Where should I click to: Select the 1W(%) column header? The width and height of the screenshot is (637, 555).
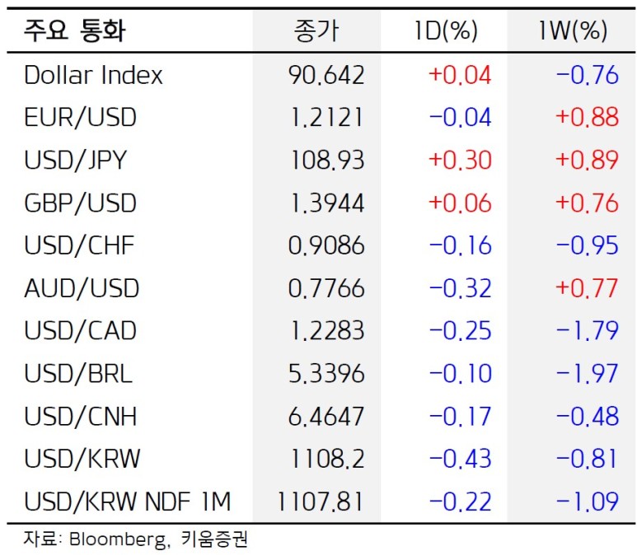tap(575, 32)
